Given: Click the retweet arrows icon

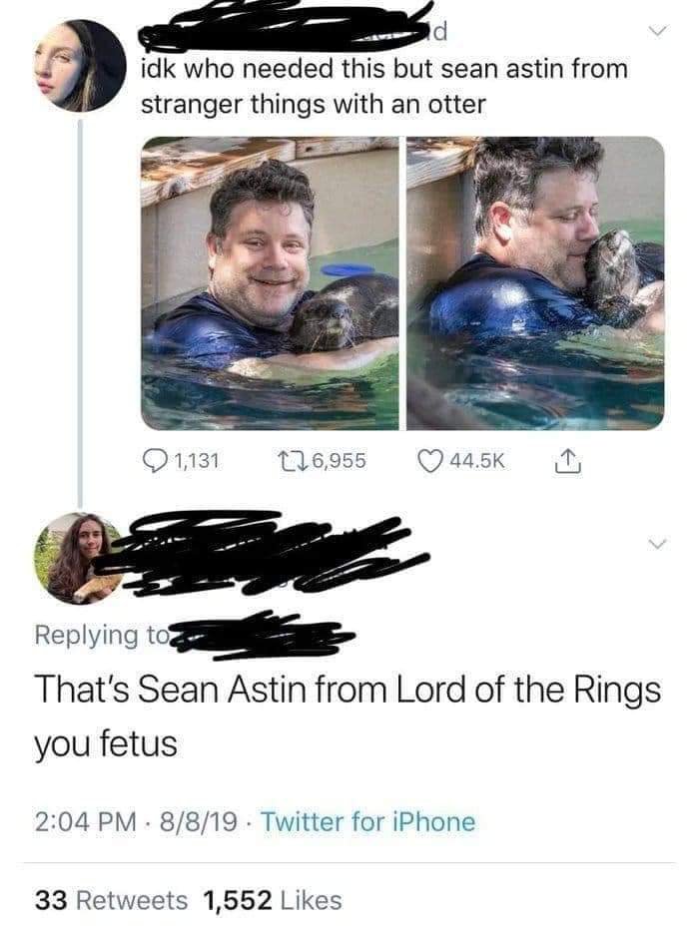Looking at the screenshot, I should (293, 461).
